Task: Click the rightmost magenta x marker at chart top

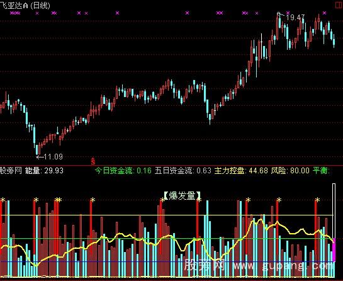Action: pos(324,13)
